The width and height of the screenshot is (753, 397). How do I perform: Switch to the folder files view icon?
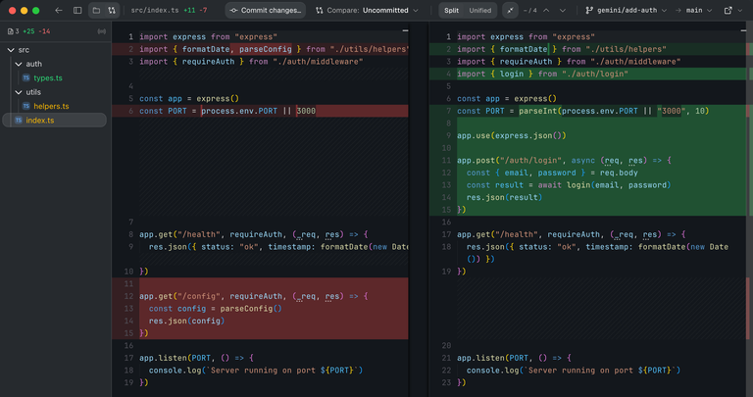(96, 10)
